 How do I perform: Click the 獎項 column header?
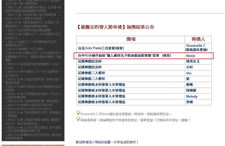coord(130,39)
